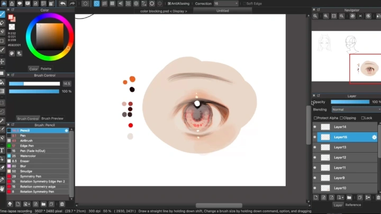Enable the curve snap guide

pos(144,3)
